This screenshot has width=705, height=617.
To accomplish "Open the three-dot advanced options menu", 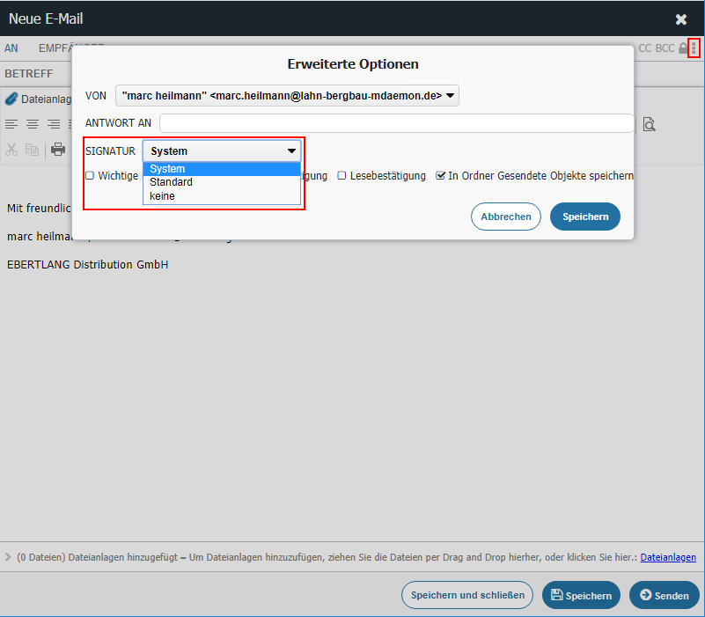I will 694,48.
